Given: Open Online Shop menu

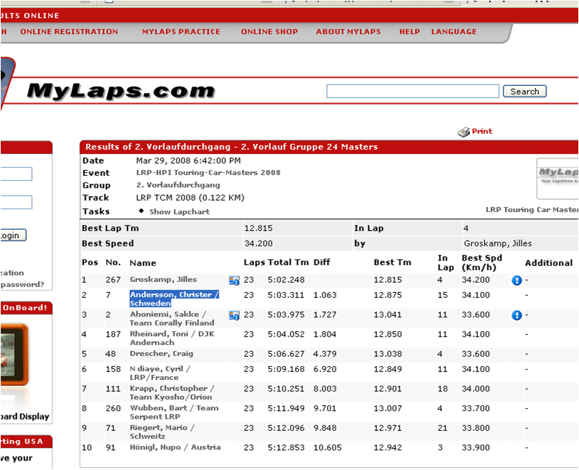Looking at the screenshot, I should click(270, 32).
